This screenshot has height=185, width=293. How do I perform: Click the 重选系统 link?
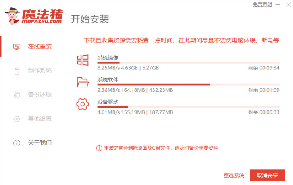tap(234, 176)
